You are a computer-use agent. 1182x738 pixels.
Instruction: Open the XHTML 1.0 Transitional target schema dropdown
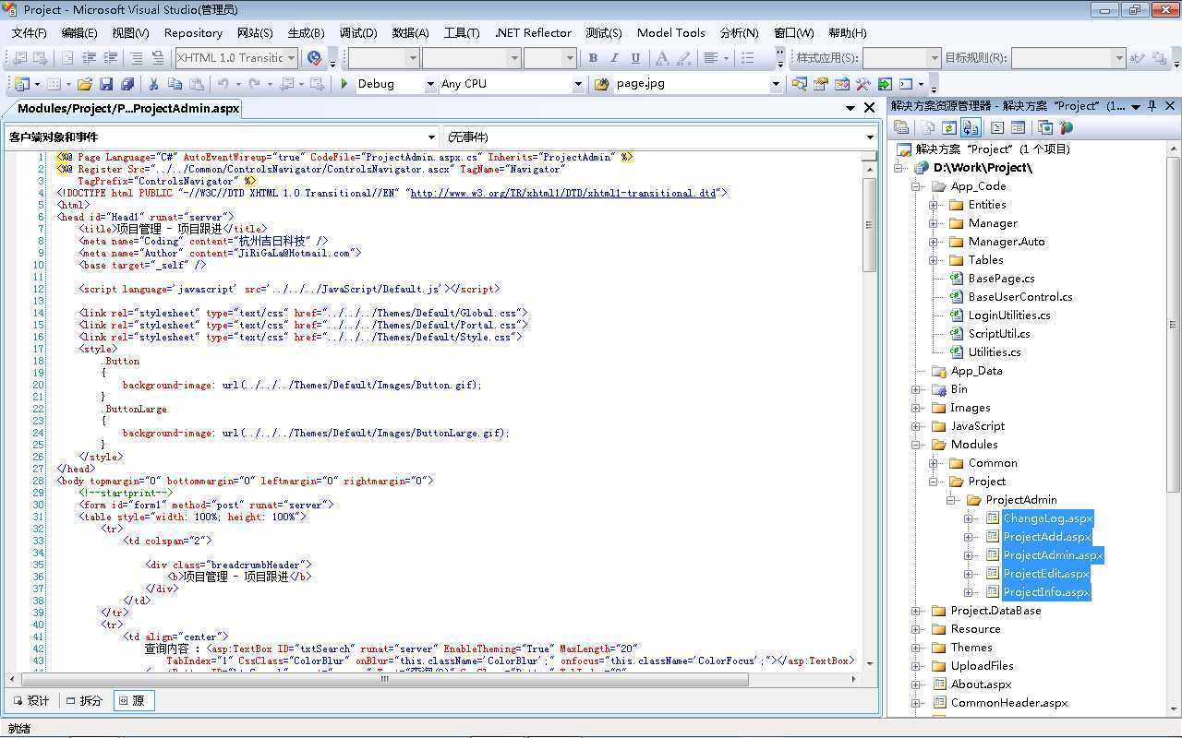291,57
